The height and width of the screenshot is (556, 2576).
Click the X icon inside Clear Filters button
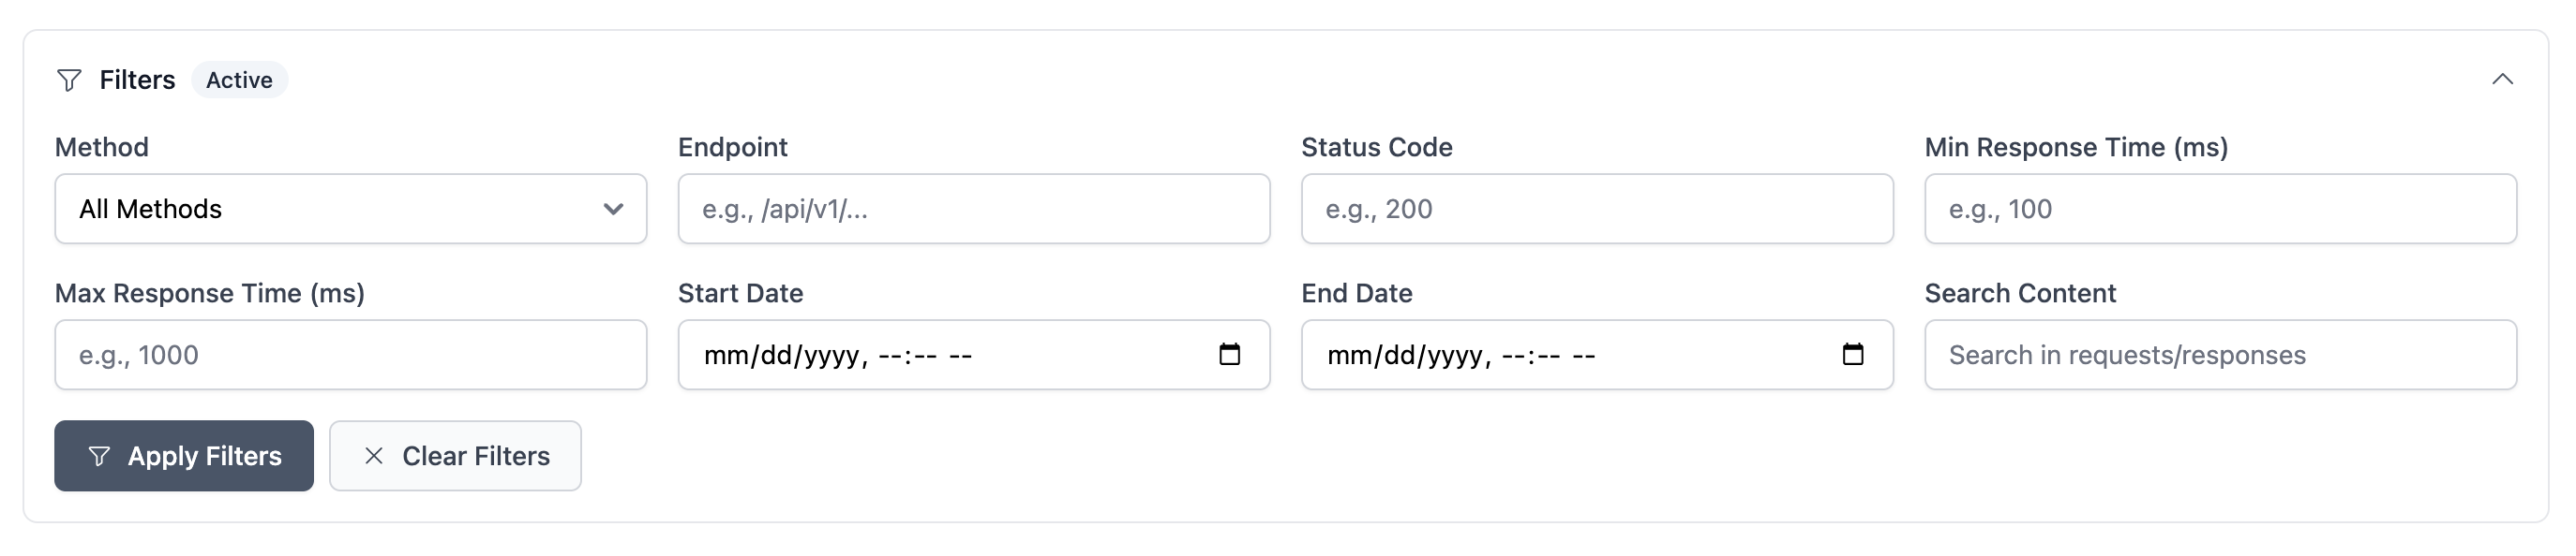[374, 456]
